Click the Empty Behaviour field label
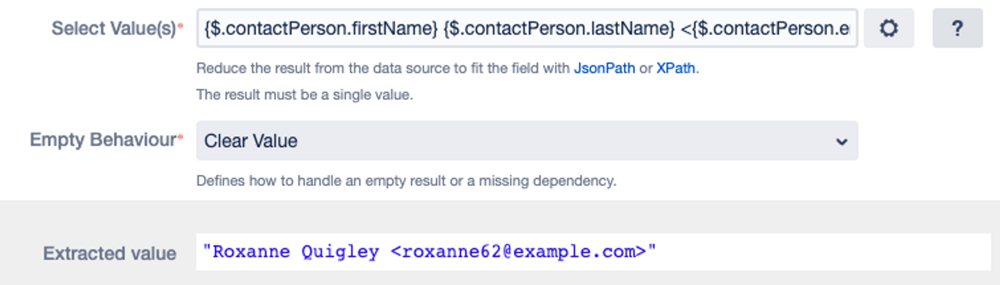 pos(103,139)
